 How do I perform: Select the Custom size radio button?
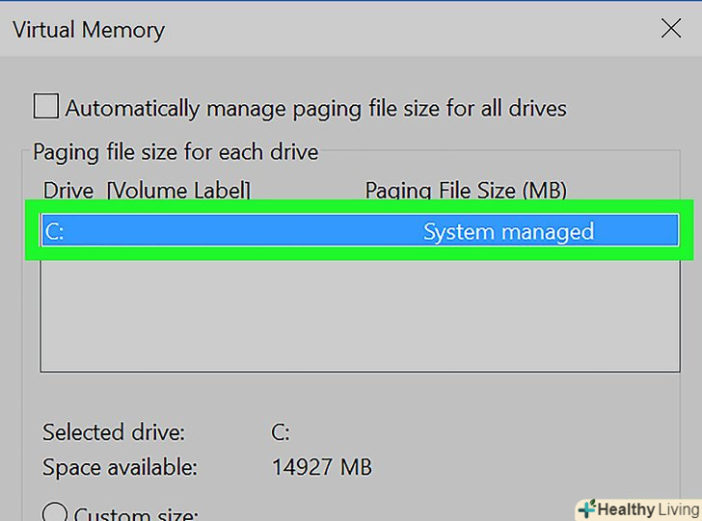(x=54, y=513)
